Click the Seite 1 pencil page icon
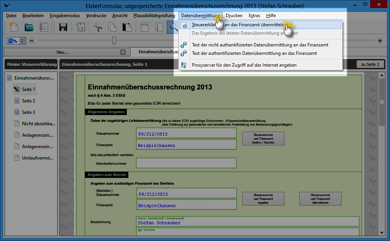 point(17,89)
